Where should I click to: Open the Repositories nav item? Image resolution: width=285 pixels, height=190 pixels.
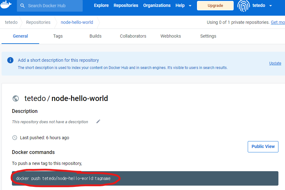126,5
